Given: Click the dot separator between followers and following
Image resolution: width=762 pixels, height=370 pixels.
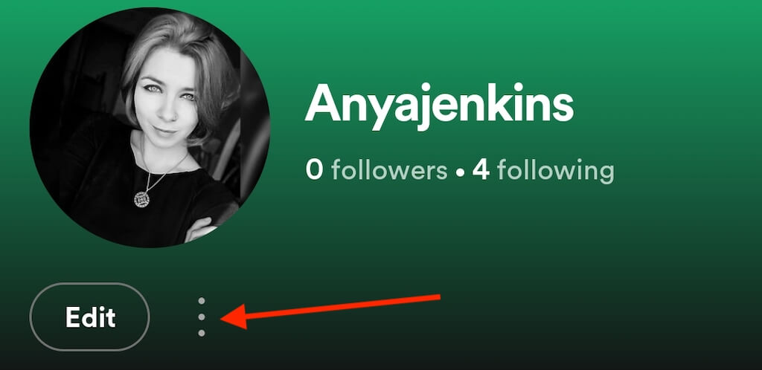Looking at the screenshot, I should click(x=460, y=173).
